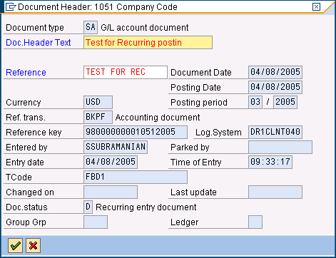
Task: Click the empty Group Grp field
Action: pos(96,222)
